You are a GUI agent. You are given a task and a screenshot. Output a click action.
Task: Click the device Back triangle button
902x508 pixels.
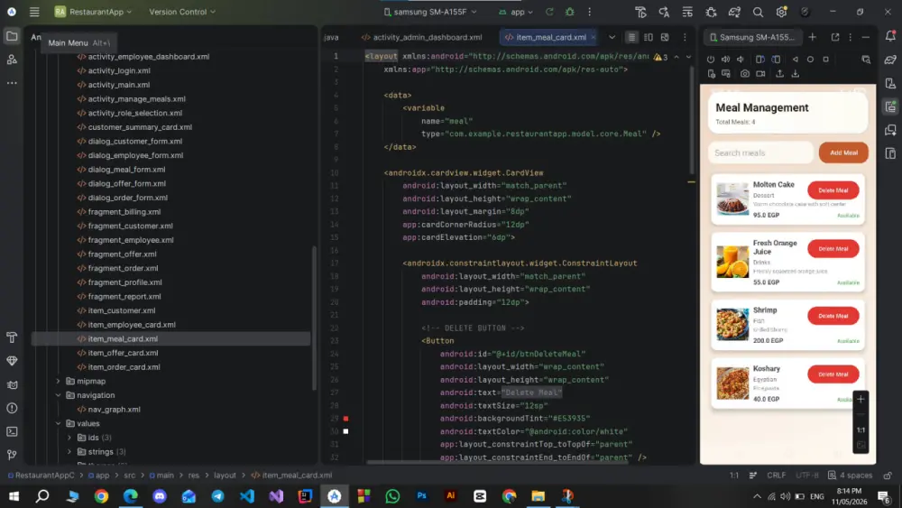tap(795, 60)
